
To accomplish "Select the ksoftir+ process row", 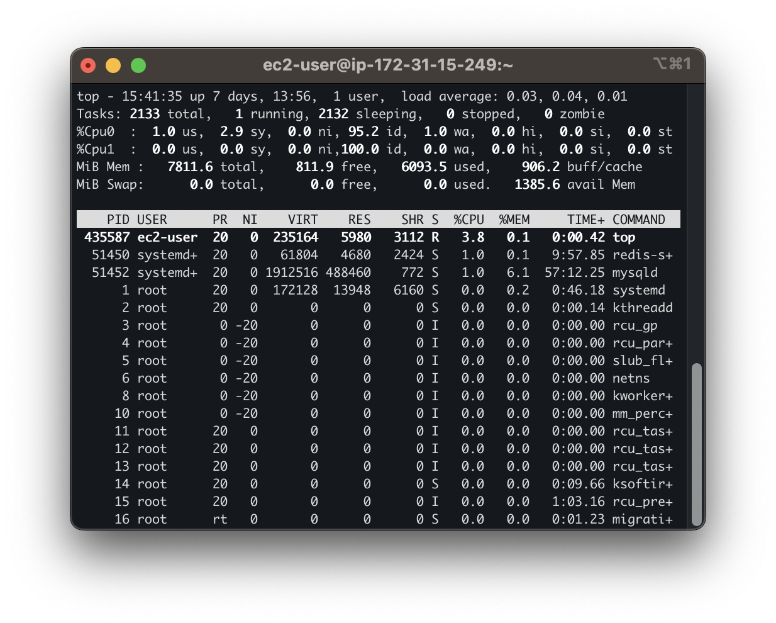I will click(x=377, y=484).
